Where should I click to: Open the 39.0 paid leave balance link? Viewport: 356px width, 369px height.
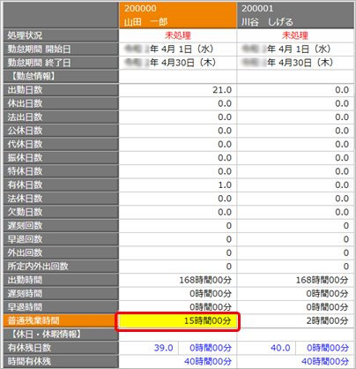click(x=164, y=348)
